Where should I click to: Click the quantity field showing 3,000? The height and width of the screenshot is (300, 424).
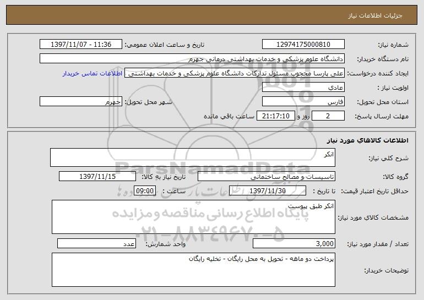click(x=294, y=243)
